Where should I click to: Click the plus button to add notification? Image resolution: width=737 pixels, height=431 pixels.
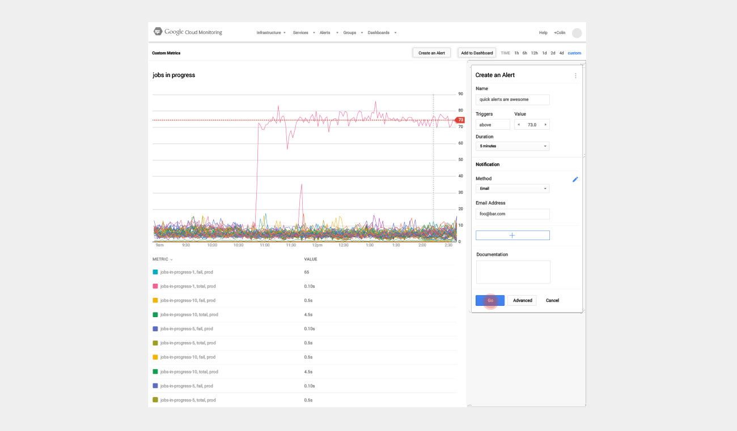[x=512, y=236]
